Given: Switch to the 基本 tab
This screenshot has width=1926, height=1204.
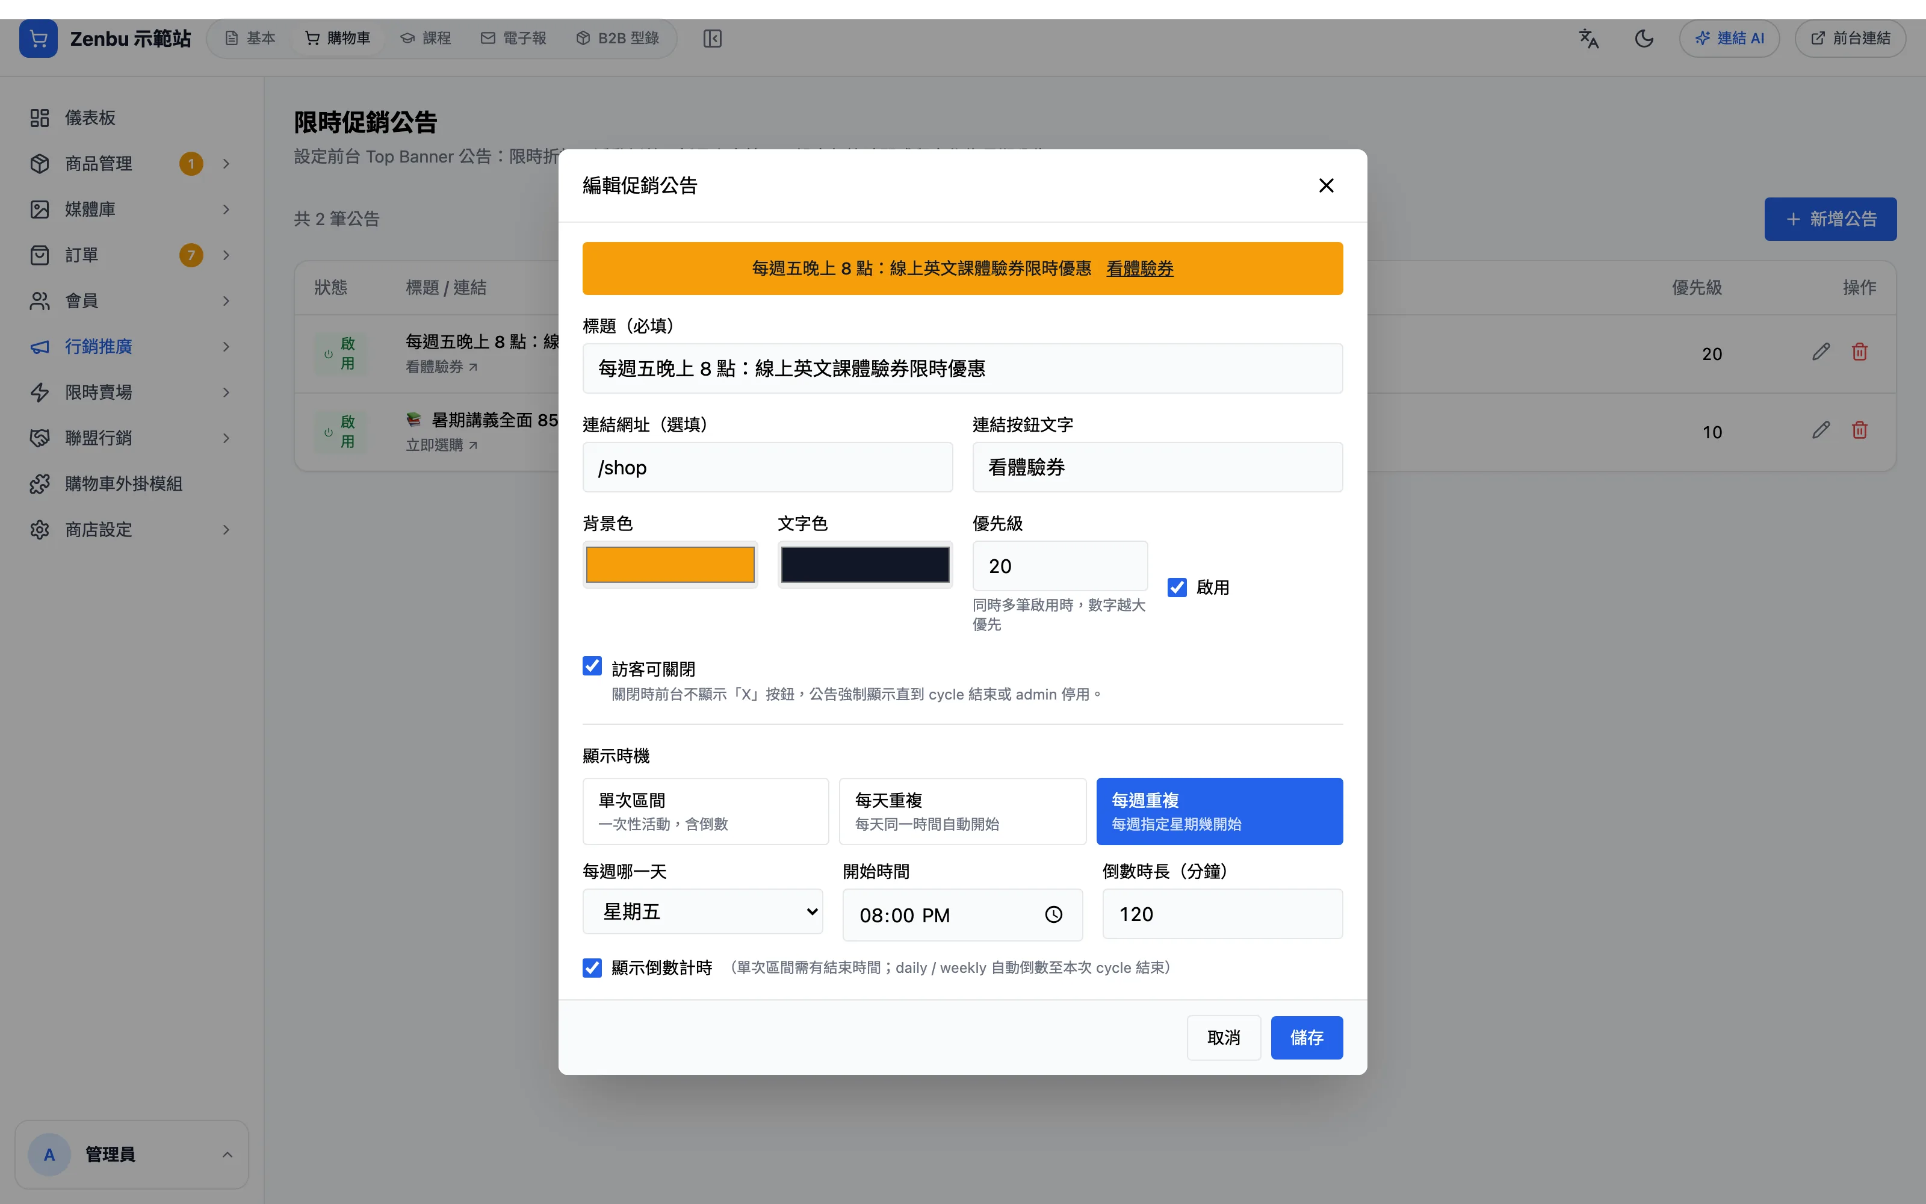Looking at the screenshot, I should click(250, 38).
